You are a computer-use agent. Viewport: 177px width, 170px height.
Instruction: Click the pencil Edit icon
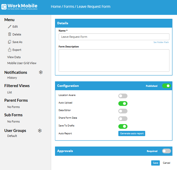(10, 27)
